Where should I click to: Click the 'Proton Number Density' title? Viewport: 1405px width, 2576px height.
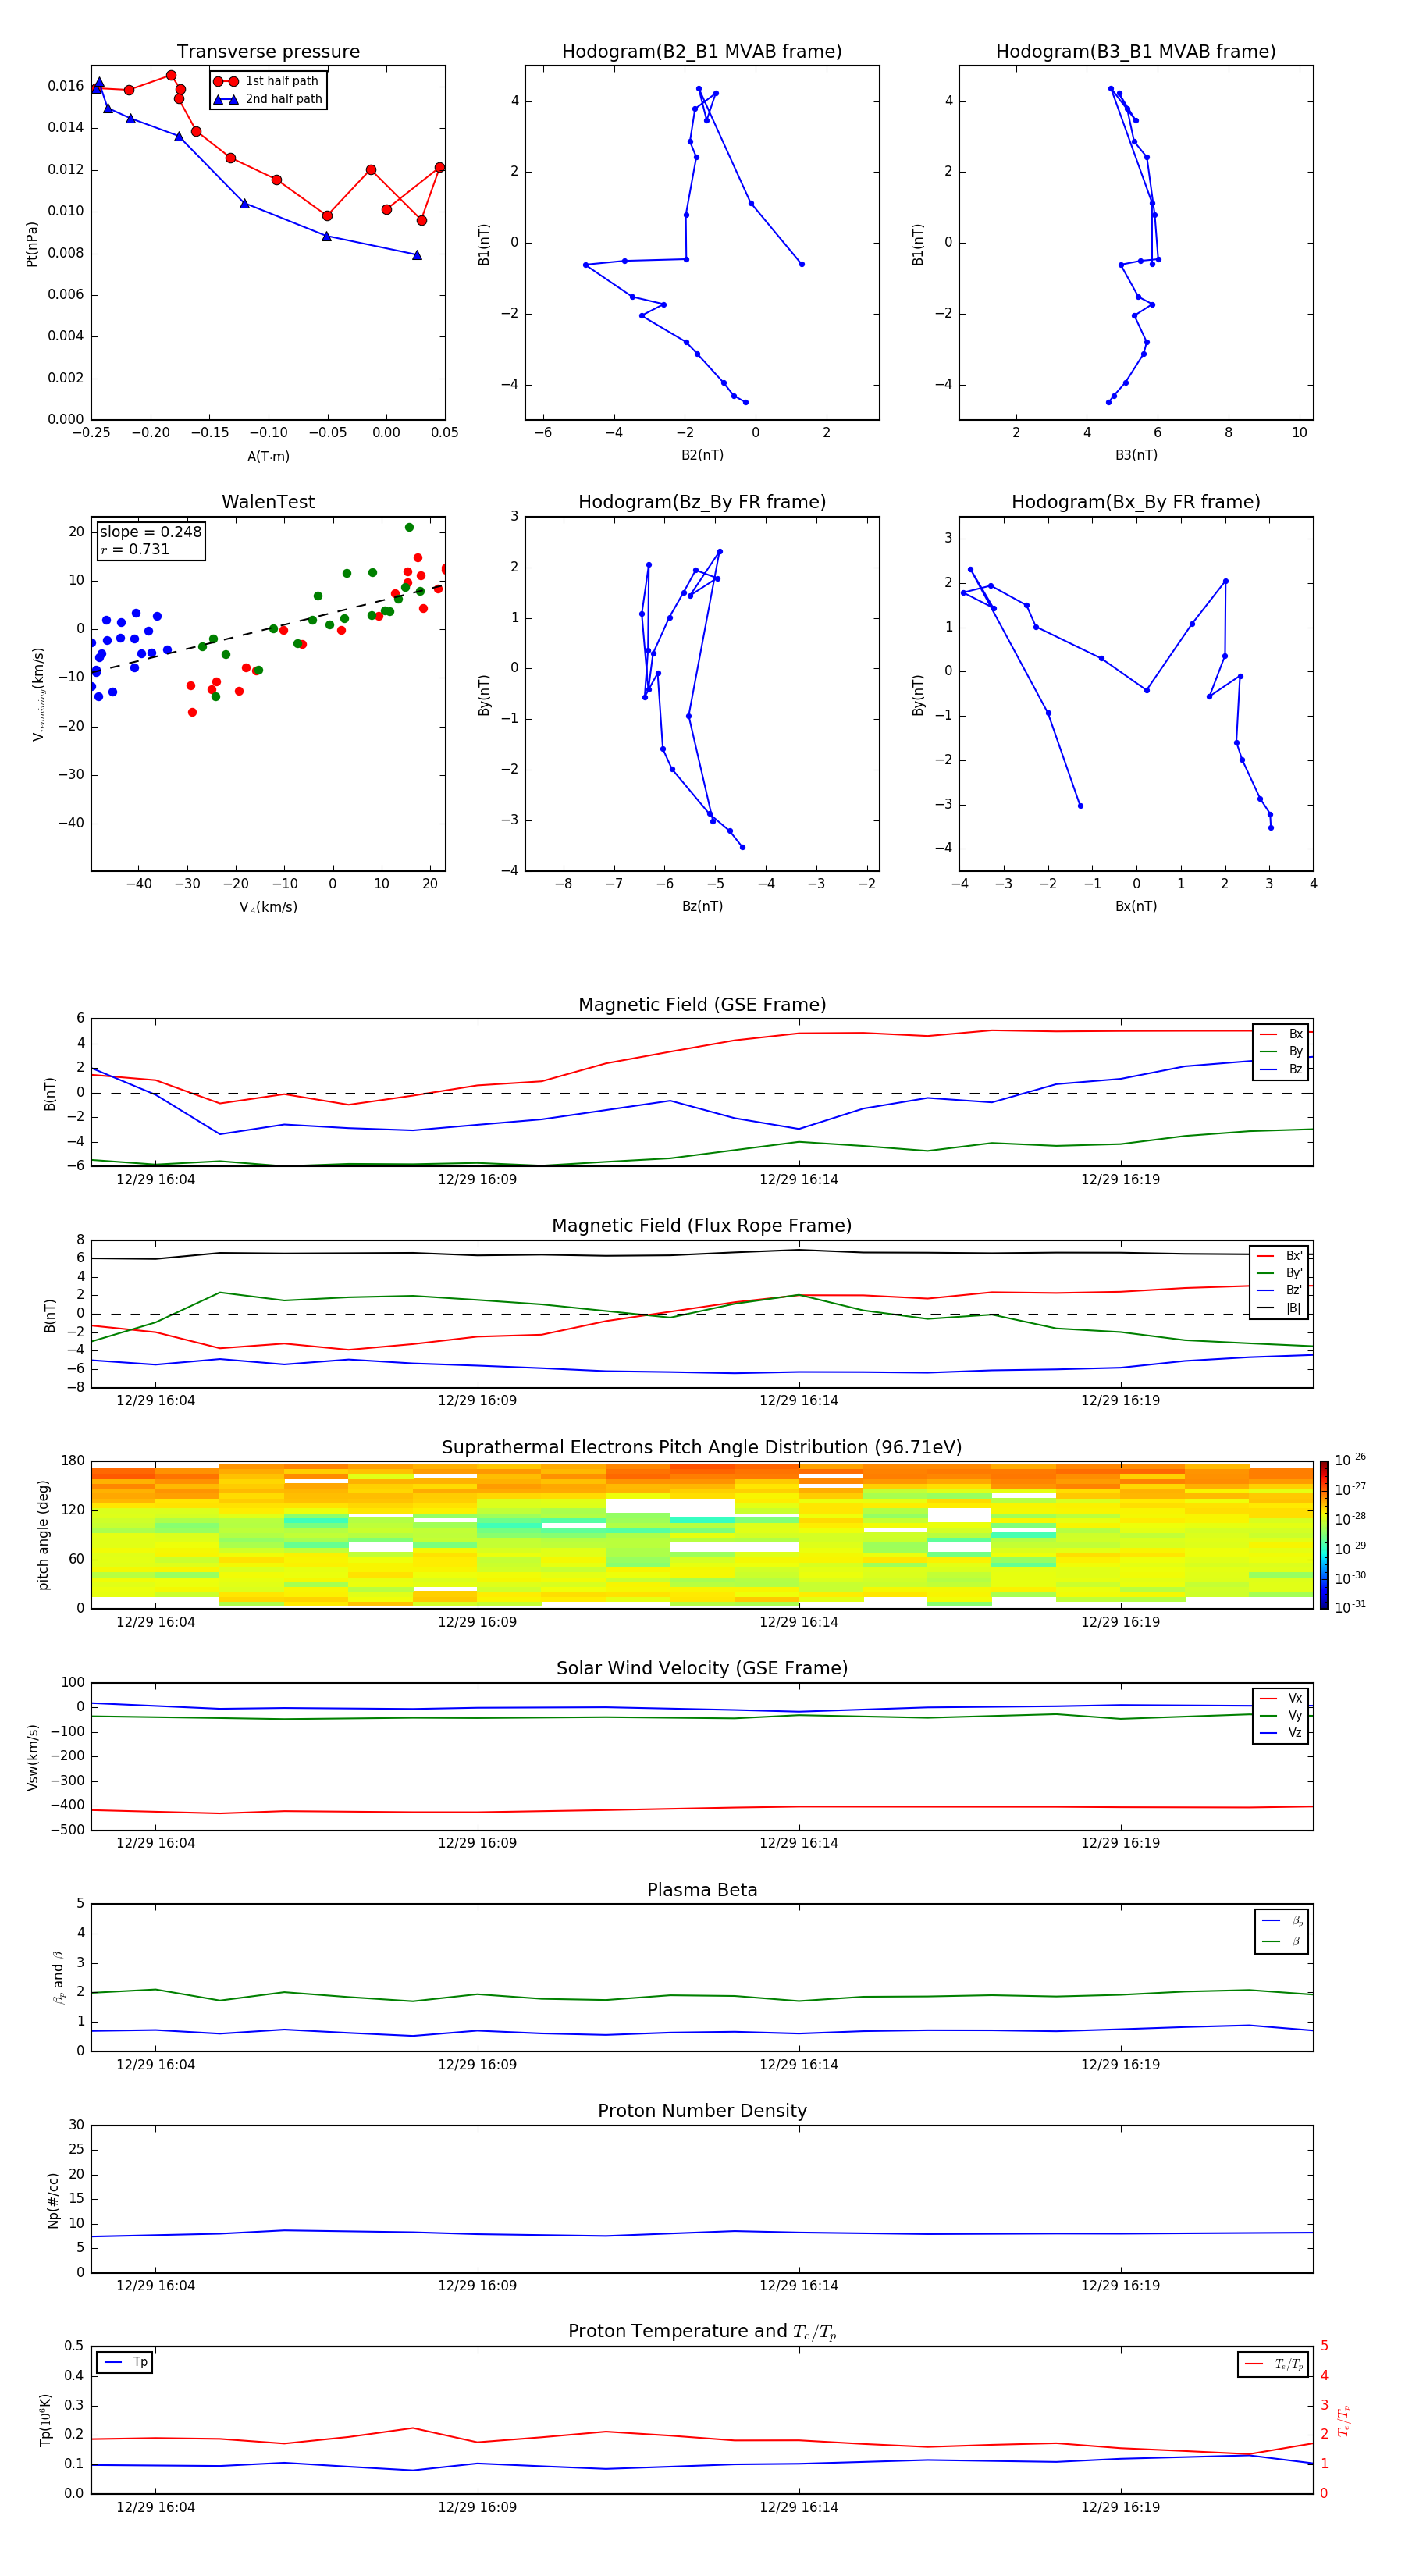[x=701, y=2111]
